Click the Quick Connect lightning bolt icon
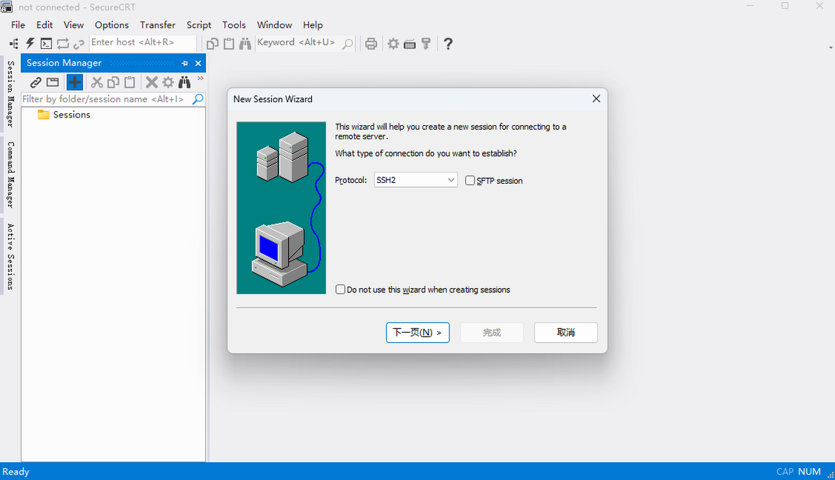 click(x=30, y=43)
